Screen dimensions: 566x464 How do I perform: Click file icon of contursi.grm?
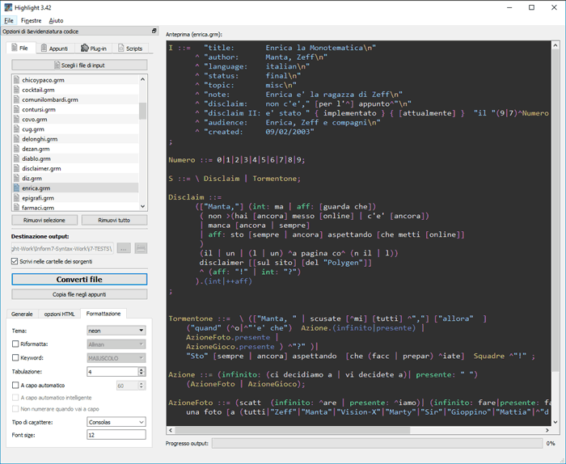pos(16,109)
